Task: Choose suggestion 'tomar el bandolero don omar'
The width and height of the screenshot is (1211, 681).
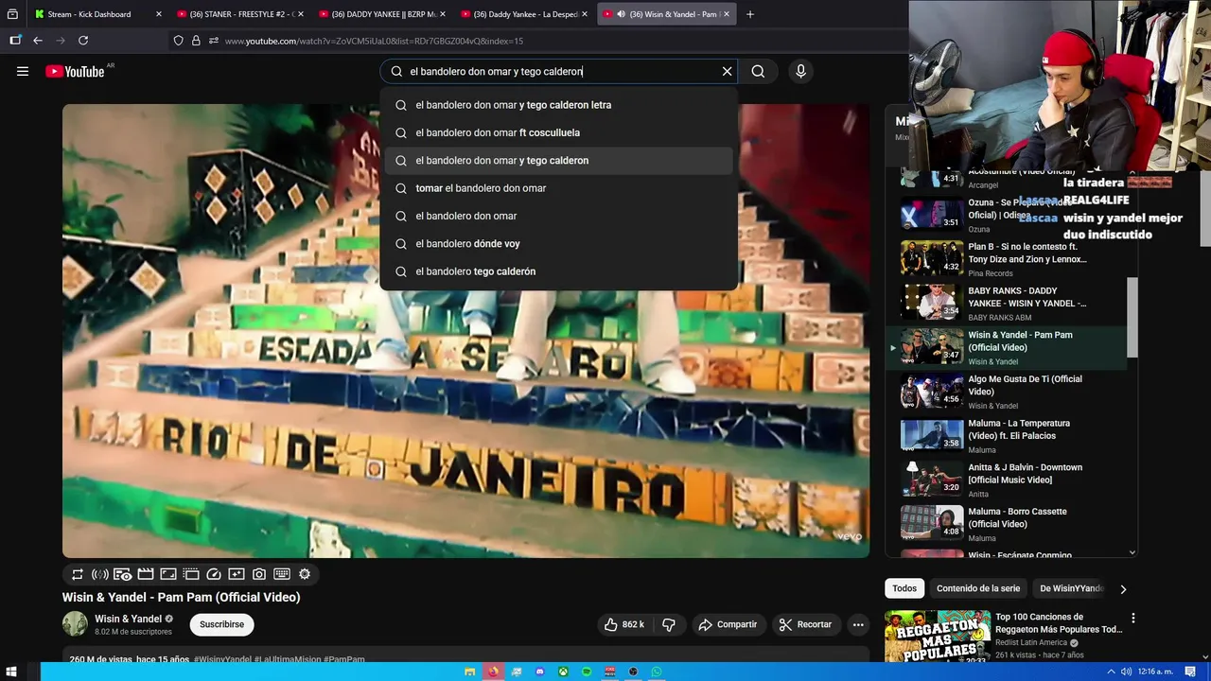Action: pyautogui.click(x=558, y=188)
